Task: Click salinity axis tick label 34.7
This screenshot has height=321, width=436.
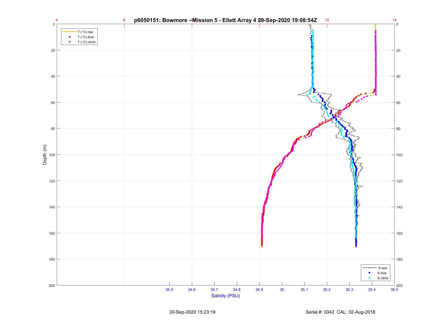Action: [x=214, y=290]
